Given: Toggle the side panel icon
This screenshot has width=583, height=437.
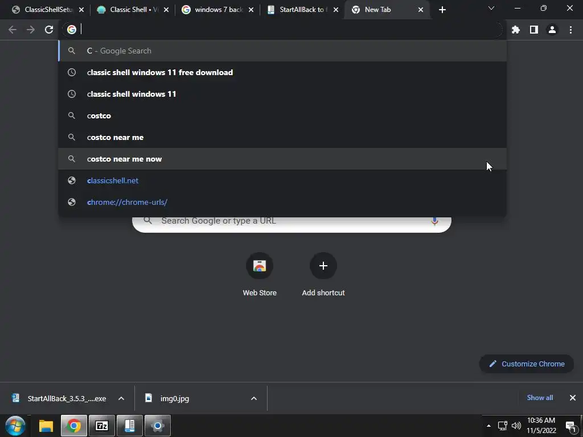Looking at the screenshot, I should (x=534, y=30).
